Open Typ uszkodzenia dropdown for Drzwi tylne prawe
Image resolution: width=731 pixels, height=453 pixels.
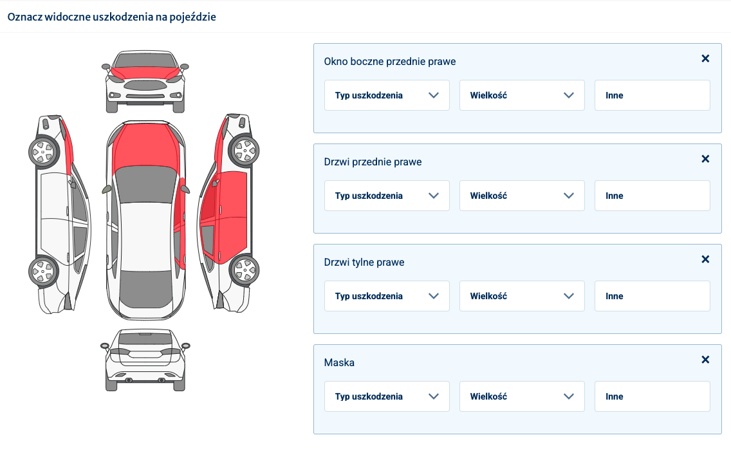coord(387,296)
